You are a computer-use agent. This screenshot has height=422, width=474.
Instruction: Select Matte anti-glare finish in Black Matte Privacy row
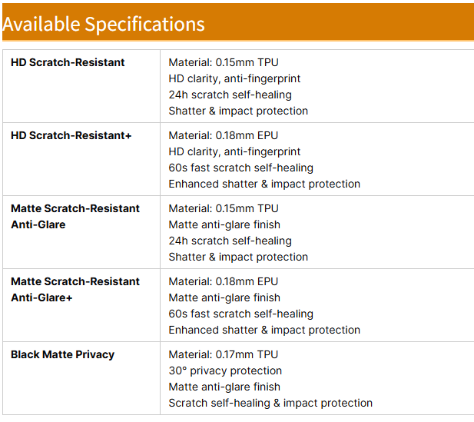[x=224, y=387]
